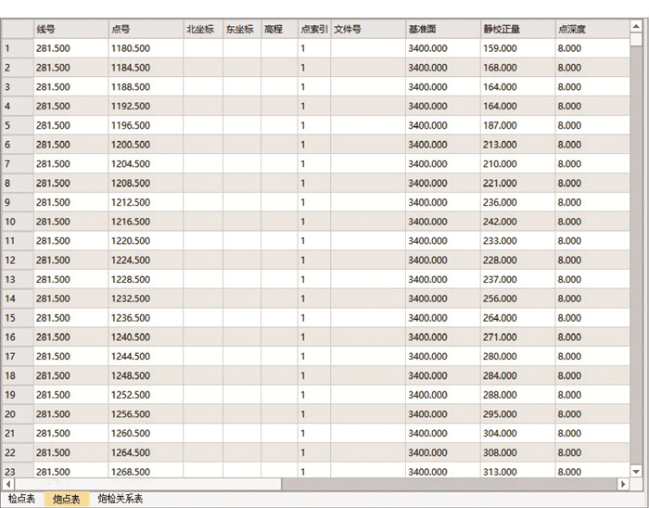Click the 点号 column header
This screenshot has width=649, height=508.
click(145, 29)
